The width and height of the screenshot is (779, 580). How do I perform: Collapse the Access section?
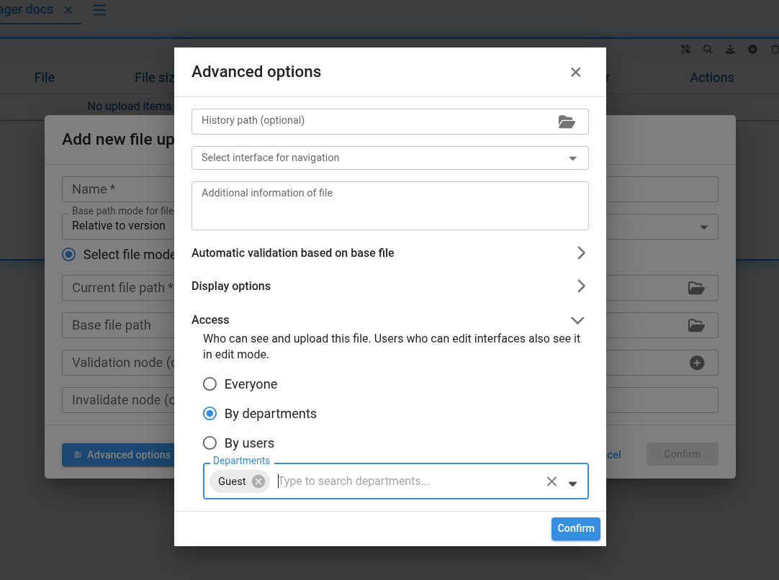(x=389, y=320)
